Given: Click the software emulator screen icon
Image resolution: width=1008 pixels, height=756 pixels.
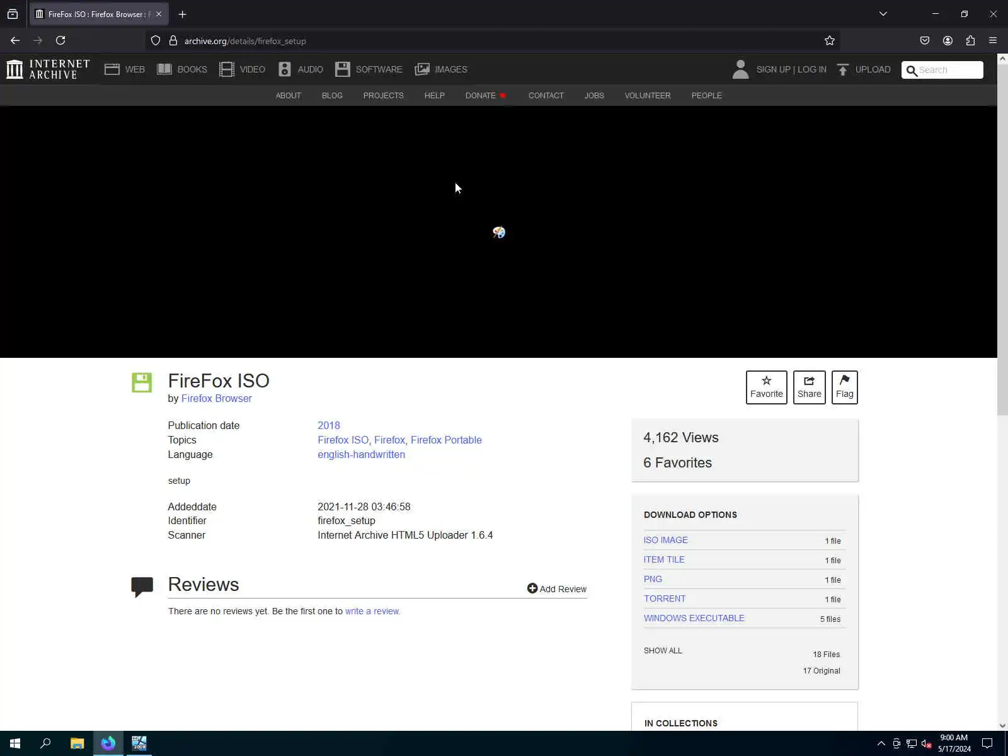Looking at the screenshot, I should click(x=499, y=232).
